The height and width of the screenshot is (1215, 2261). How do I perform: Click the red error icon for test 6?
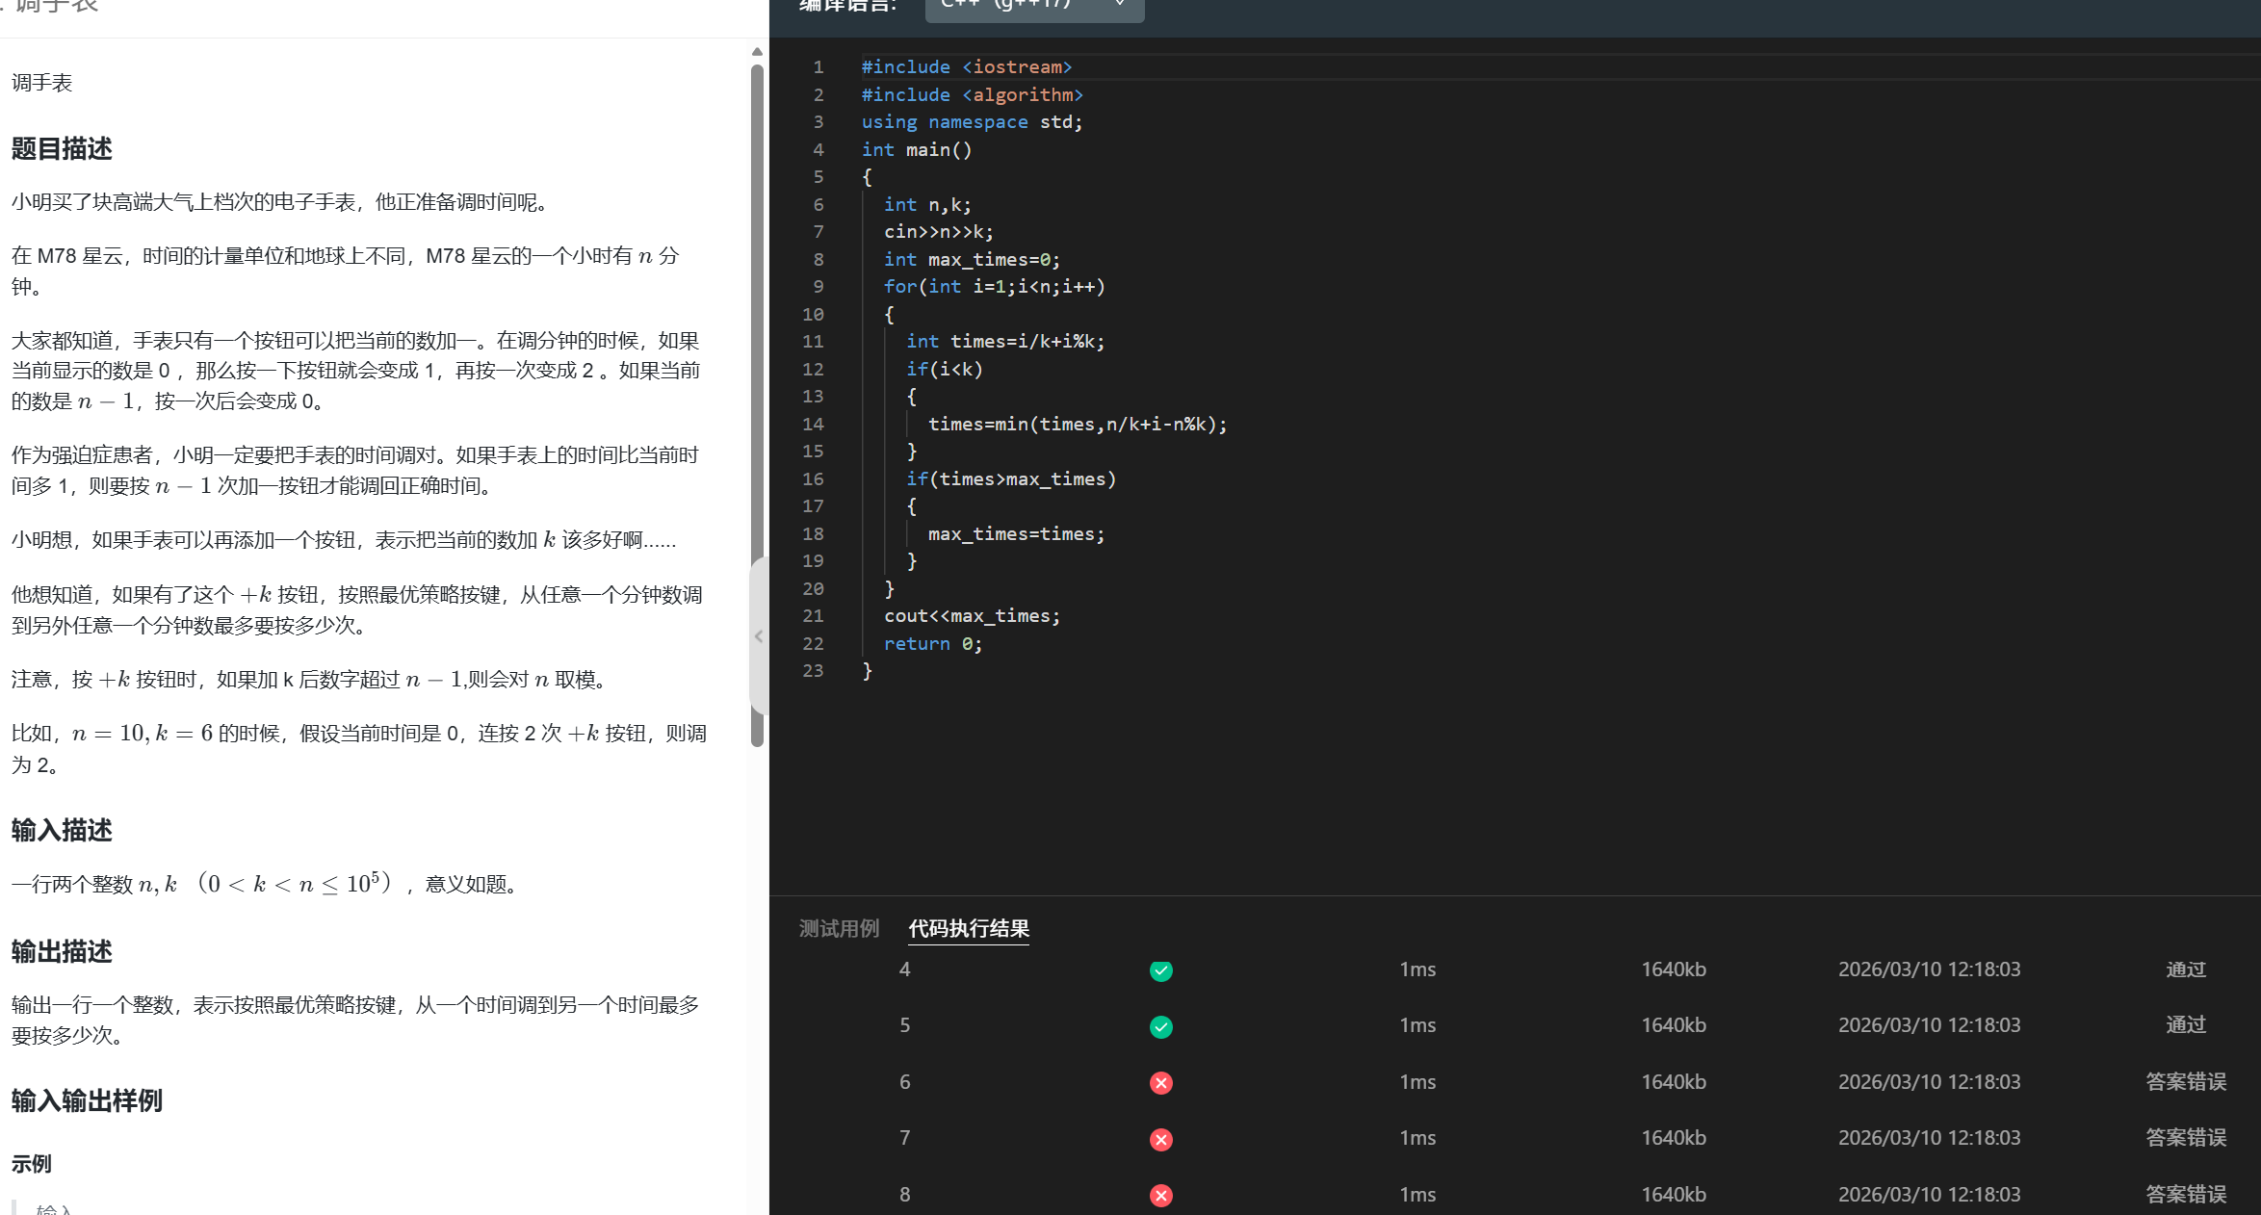(1160, 1083)
